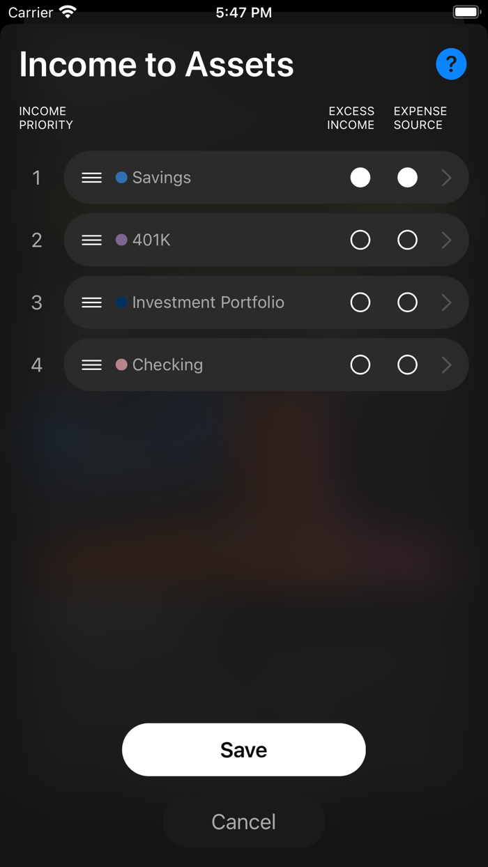Grab the drag handle next to Checking
This screenshot has height=867, width=488.
tap(91, 365)
